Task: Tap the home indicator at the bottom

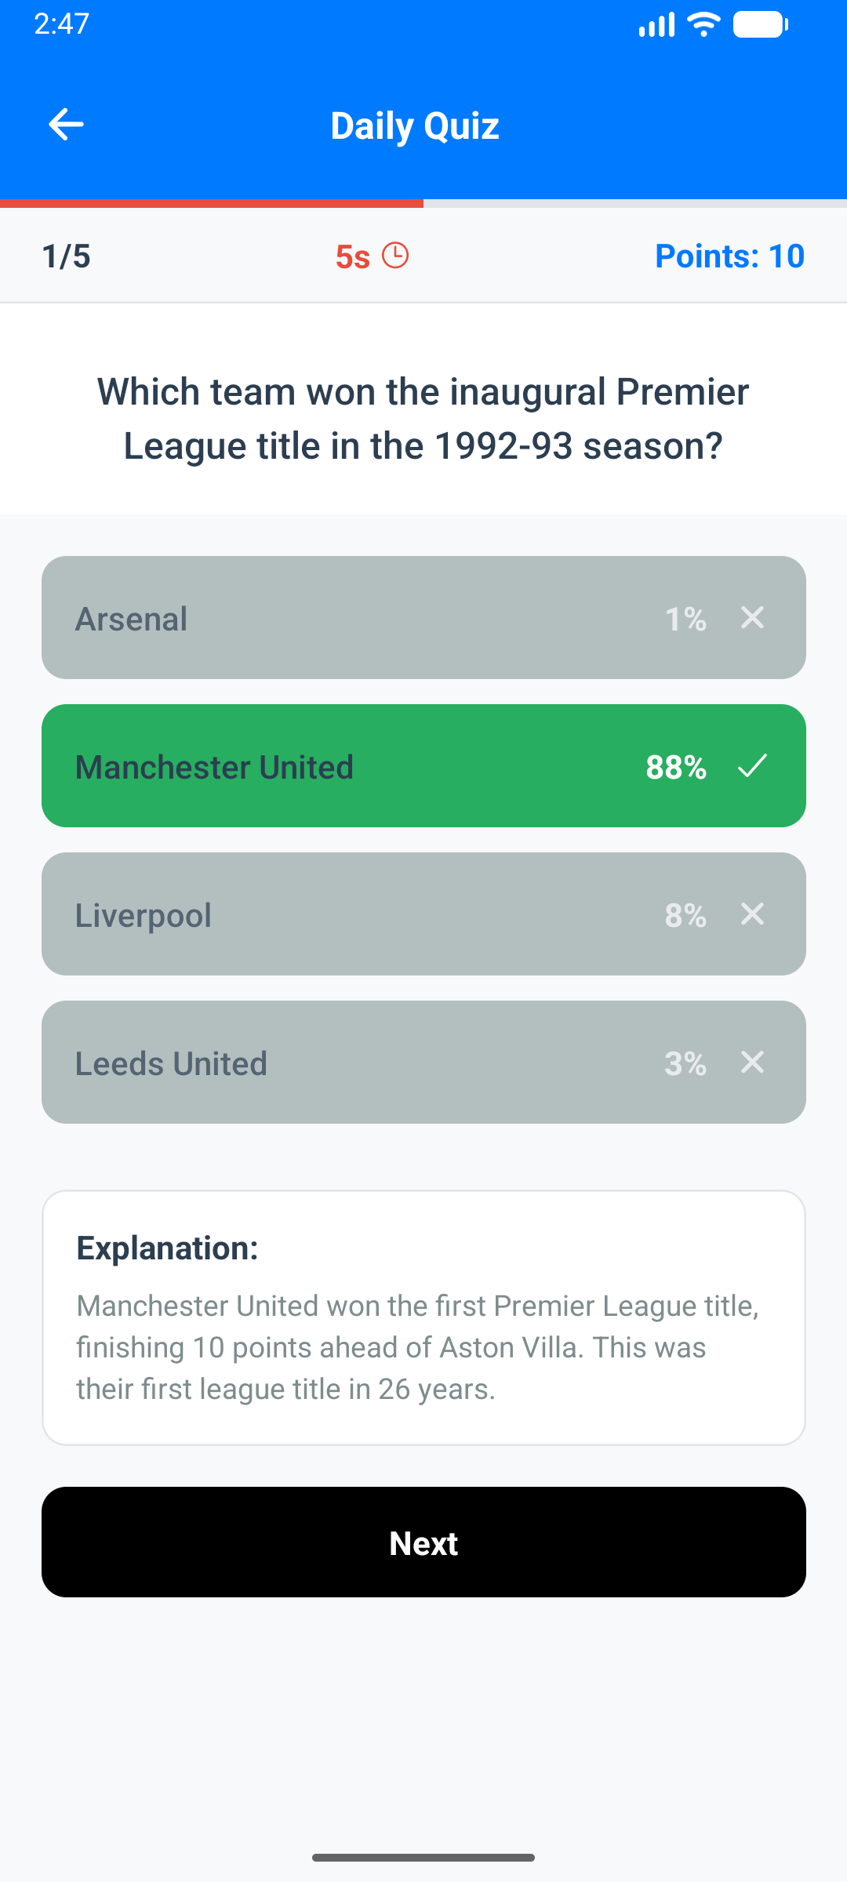Action: (423, 1855)
